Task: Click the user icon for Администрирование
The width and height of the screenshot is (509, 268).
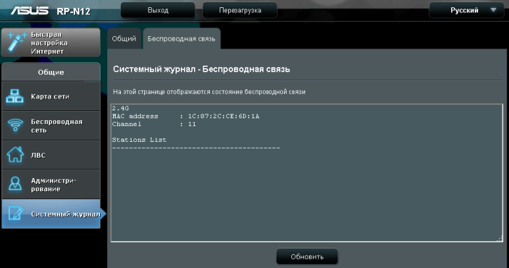Action: tap(15, 184)
